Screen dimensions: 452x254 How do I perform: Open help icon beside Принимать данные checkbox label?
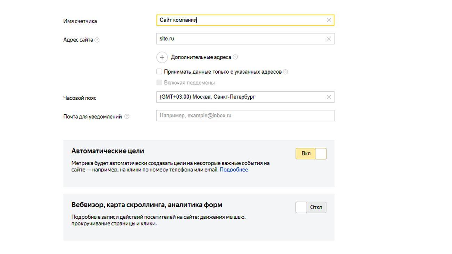click(285, 72)
